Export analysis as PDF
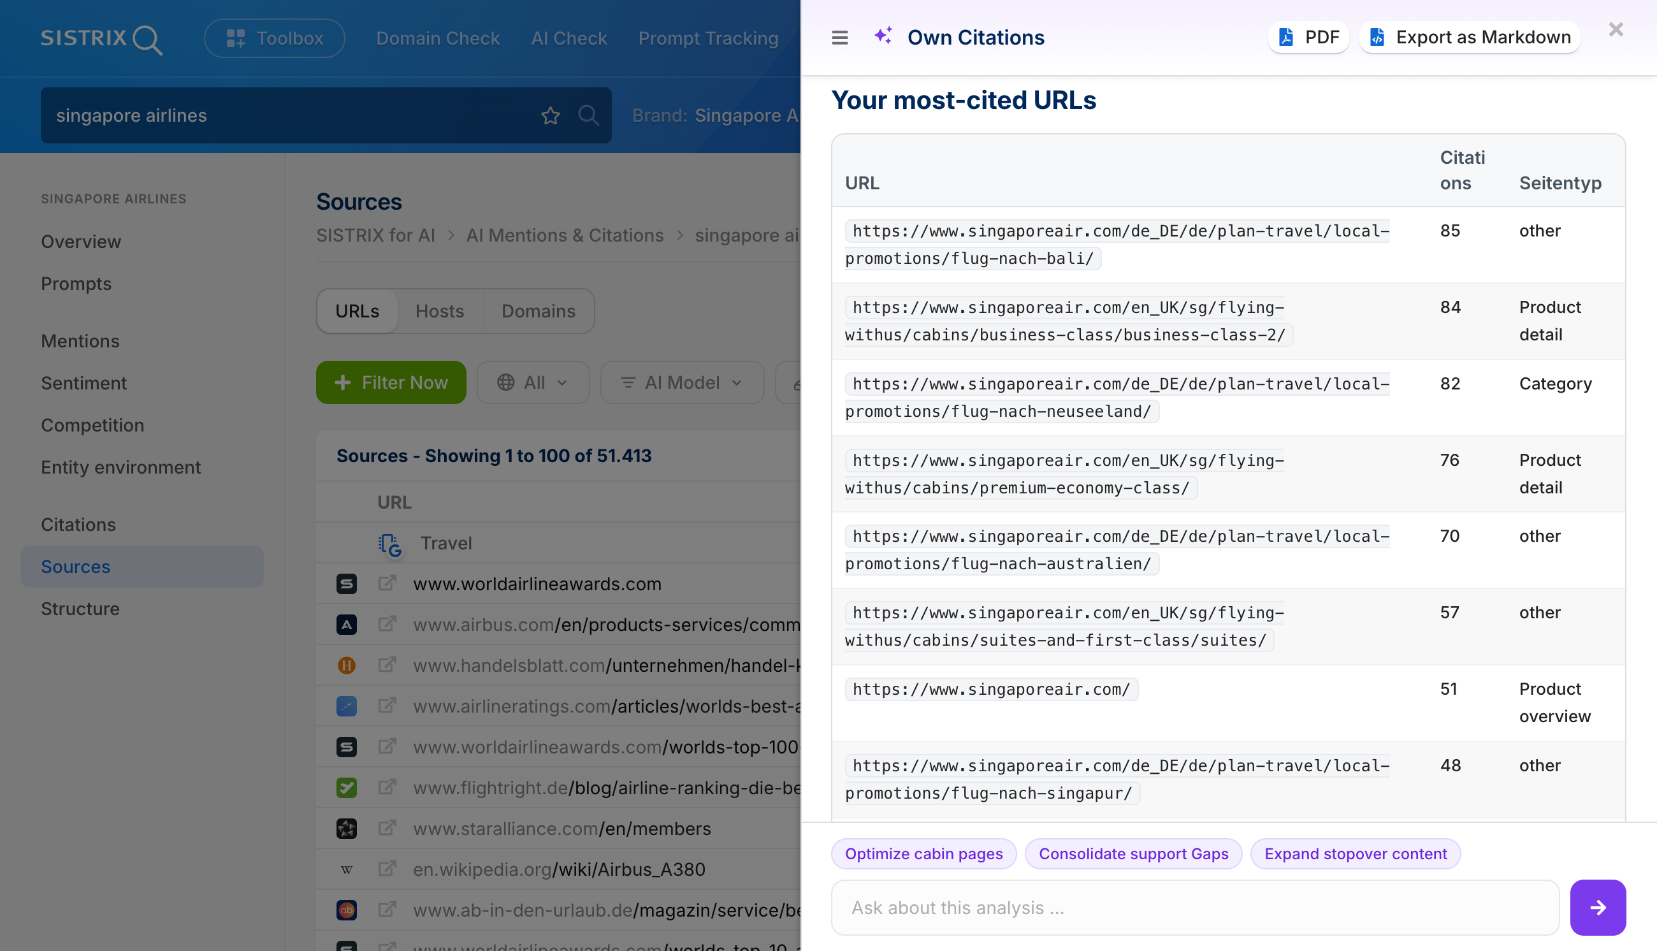The width and height of the screenshot is (1657, 951). tap(1308, 37)
